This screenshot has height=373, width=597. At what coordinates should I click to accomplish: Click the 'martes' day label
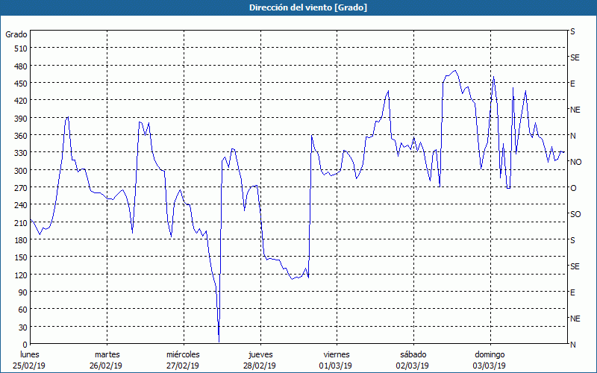(x=107, y=354)
